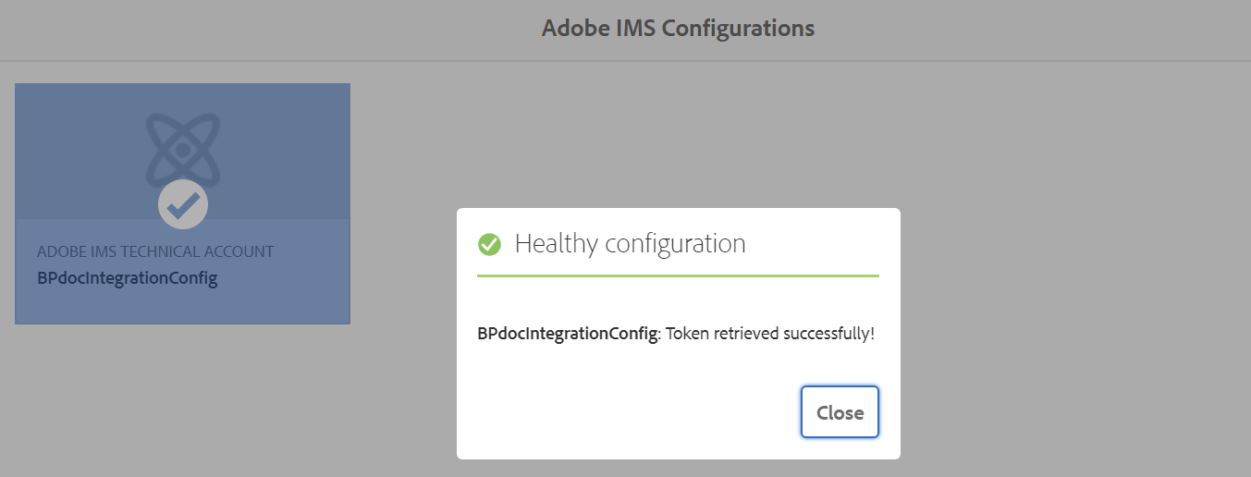
Task: Toggle the selection checkmark on the BPdocIntegrationConfig card
Action: 183,203
